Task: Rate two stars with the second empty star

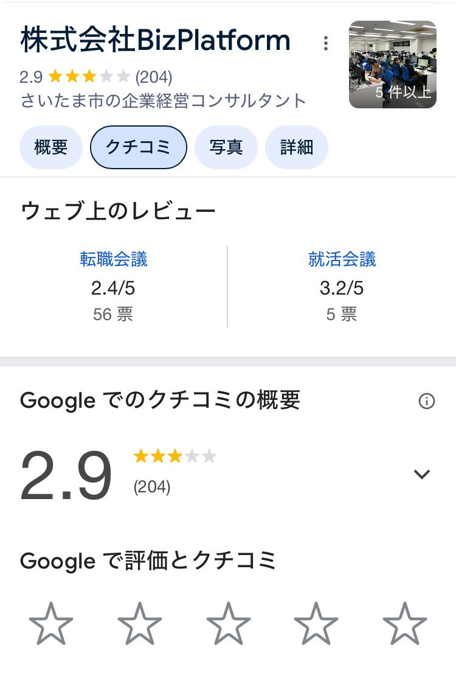Action: [x=139, y=623]
